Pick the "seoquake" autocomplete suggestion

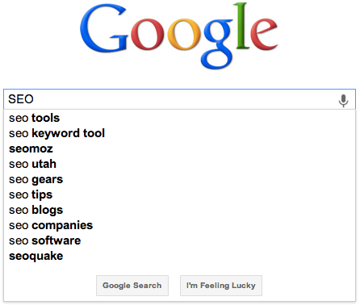[179, 256]
